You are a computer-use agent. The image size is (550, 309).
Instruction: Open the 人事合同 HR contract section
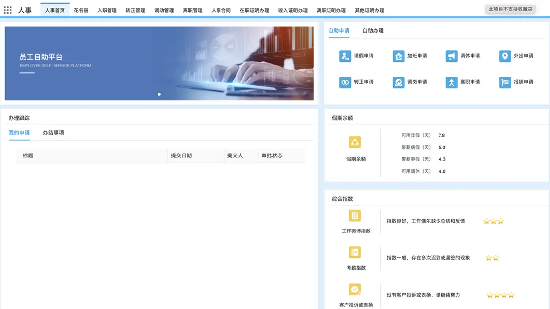click(220, 9)
